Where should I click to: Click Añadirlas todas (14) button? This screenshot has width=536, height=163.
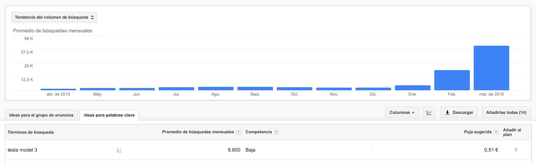(506, 113)
